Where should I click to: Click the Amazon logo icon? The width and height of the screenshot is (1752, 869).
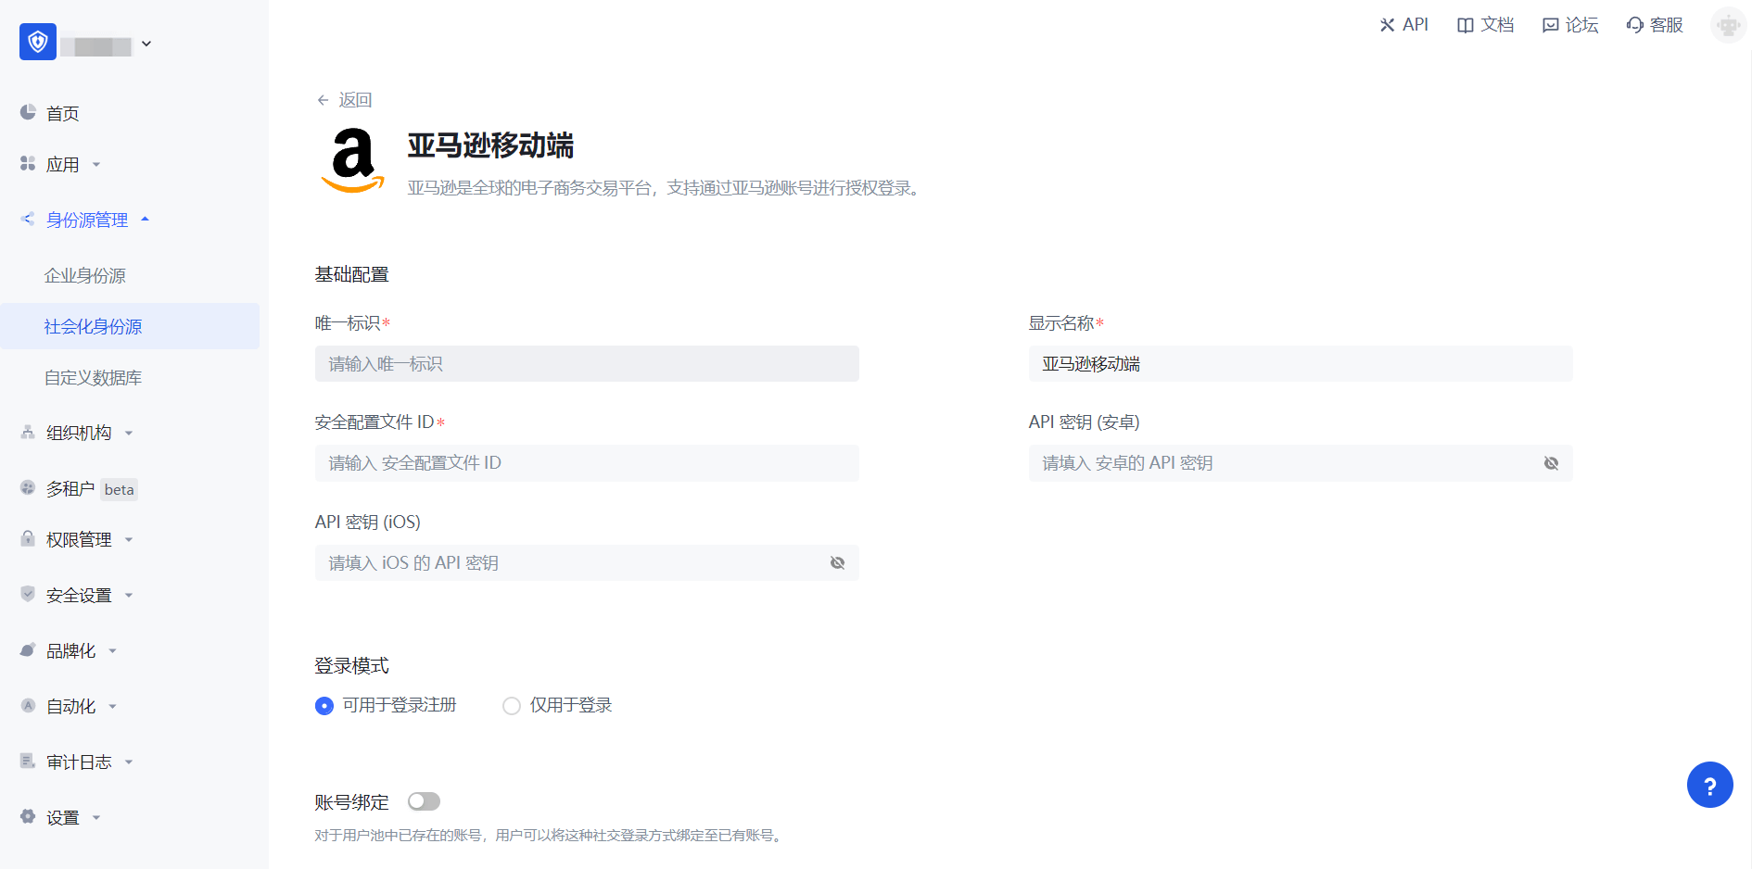(352, 160)
